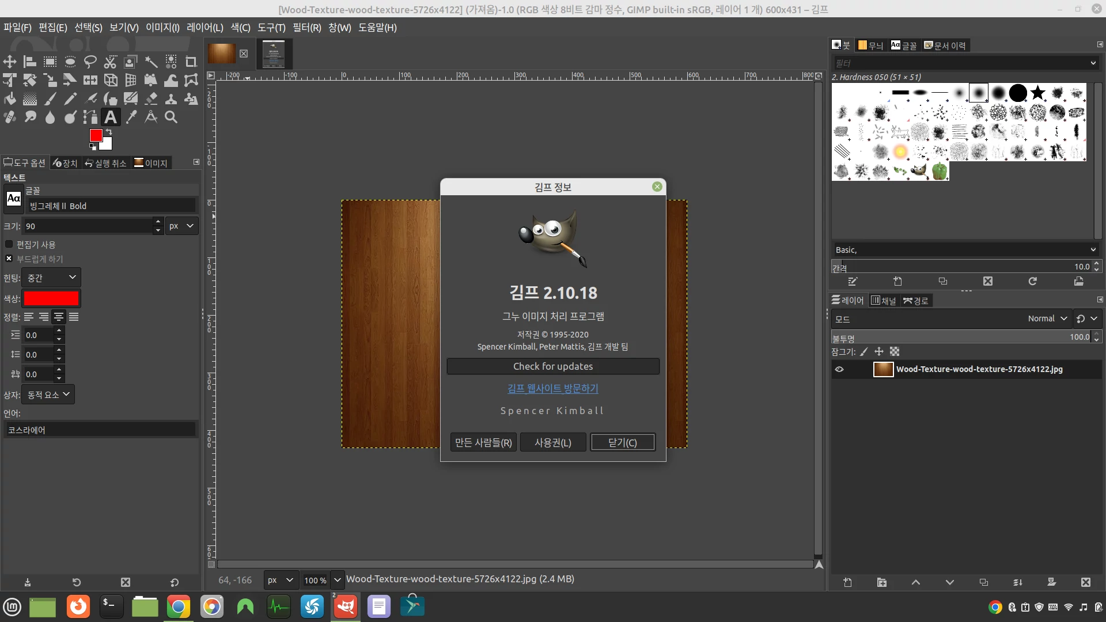Viewport: 1106px width, 622px height.
Task: Click the red text color swatch
Action: (x=51, y=298)
